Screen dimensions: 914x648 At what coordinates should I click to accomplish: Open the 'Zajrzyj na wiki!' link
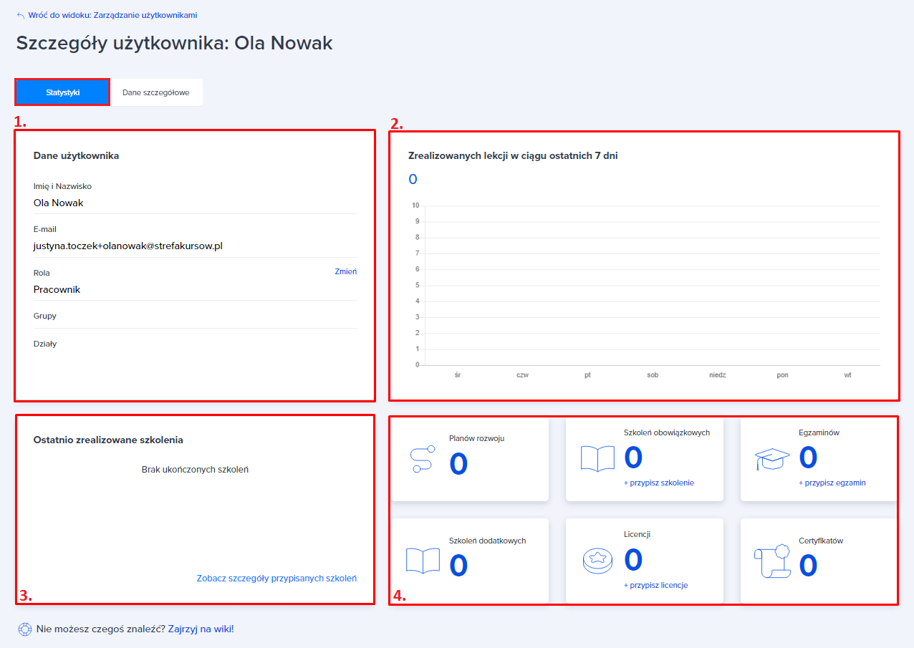pos(201,629)
